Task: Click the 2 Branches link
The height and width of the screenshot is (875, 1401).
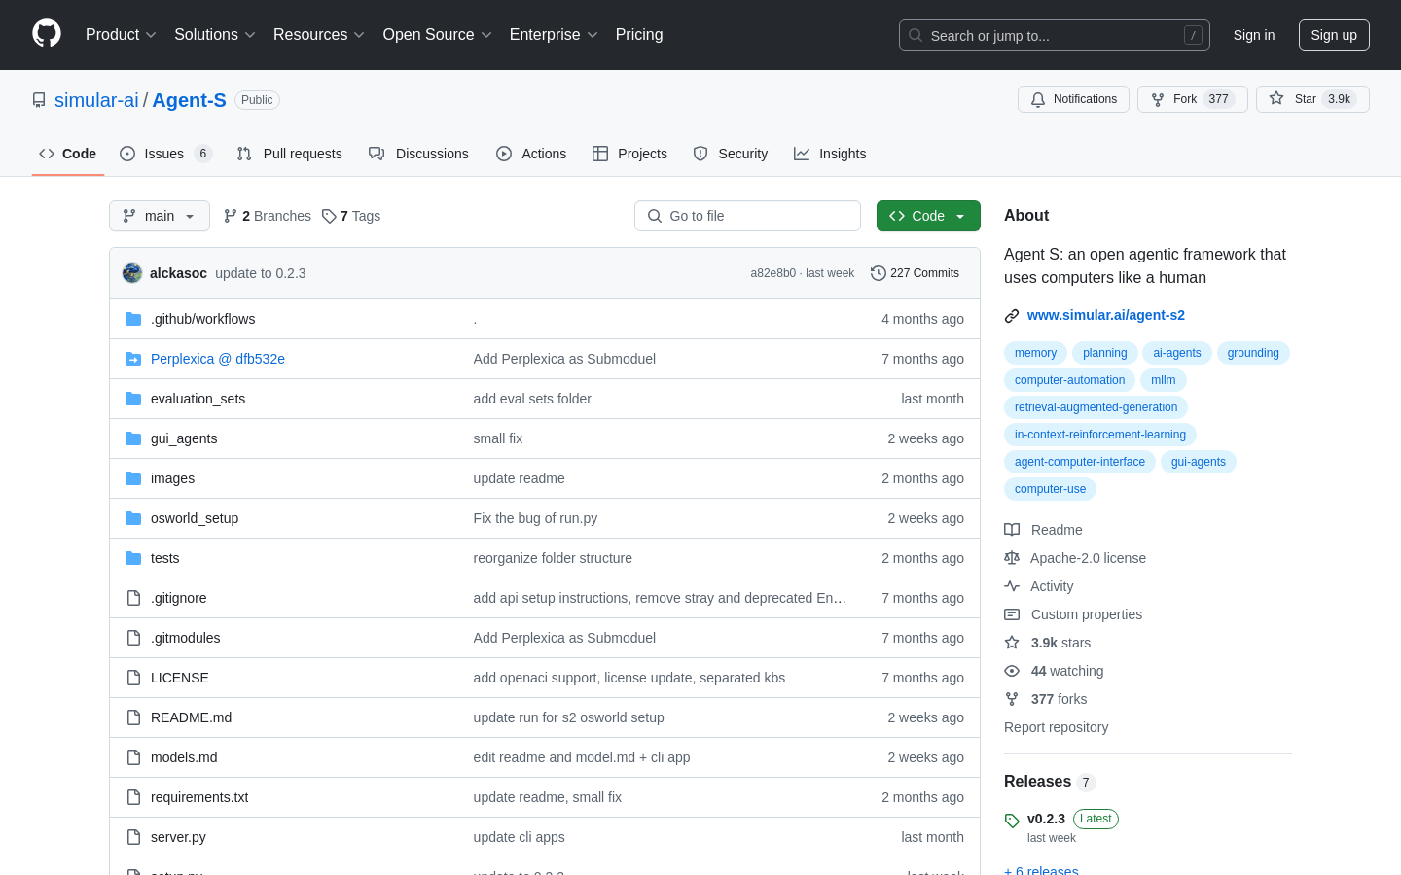Action: tap(268, 216)
